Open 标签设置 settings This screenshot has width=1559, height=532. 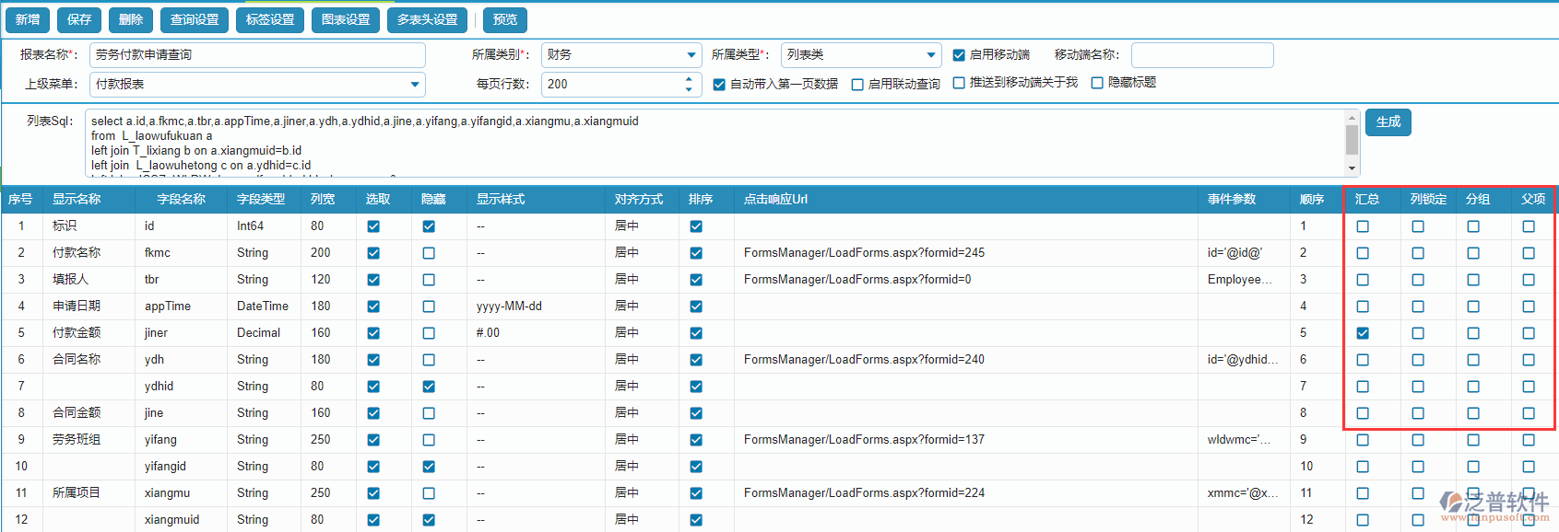coord(270,19)
